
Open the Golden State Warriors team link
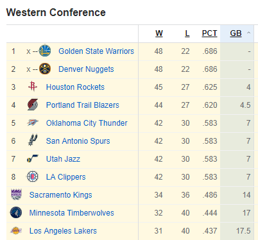(x=96, y=51)
